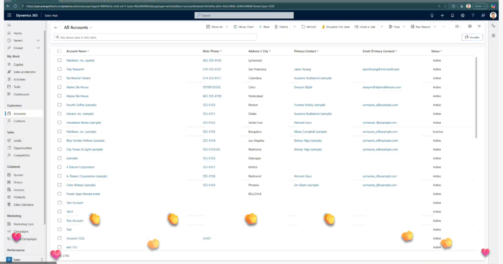Image resolution: width=503 pixels, height=264 pixels.
Task: Go to Home in the sidebar
Action: coord(18,33)
